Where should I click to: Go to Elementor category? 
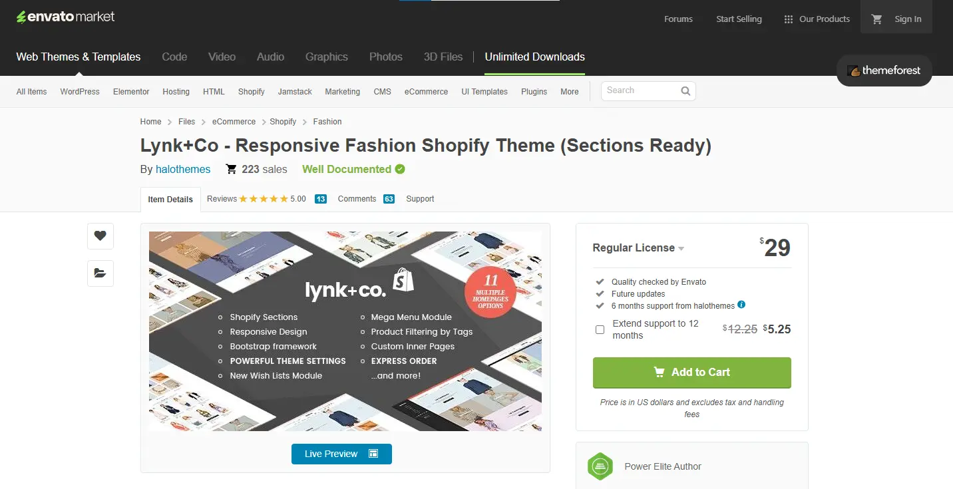(131, 92)
